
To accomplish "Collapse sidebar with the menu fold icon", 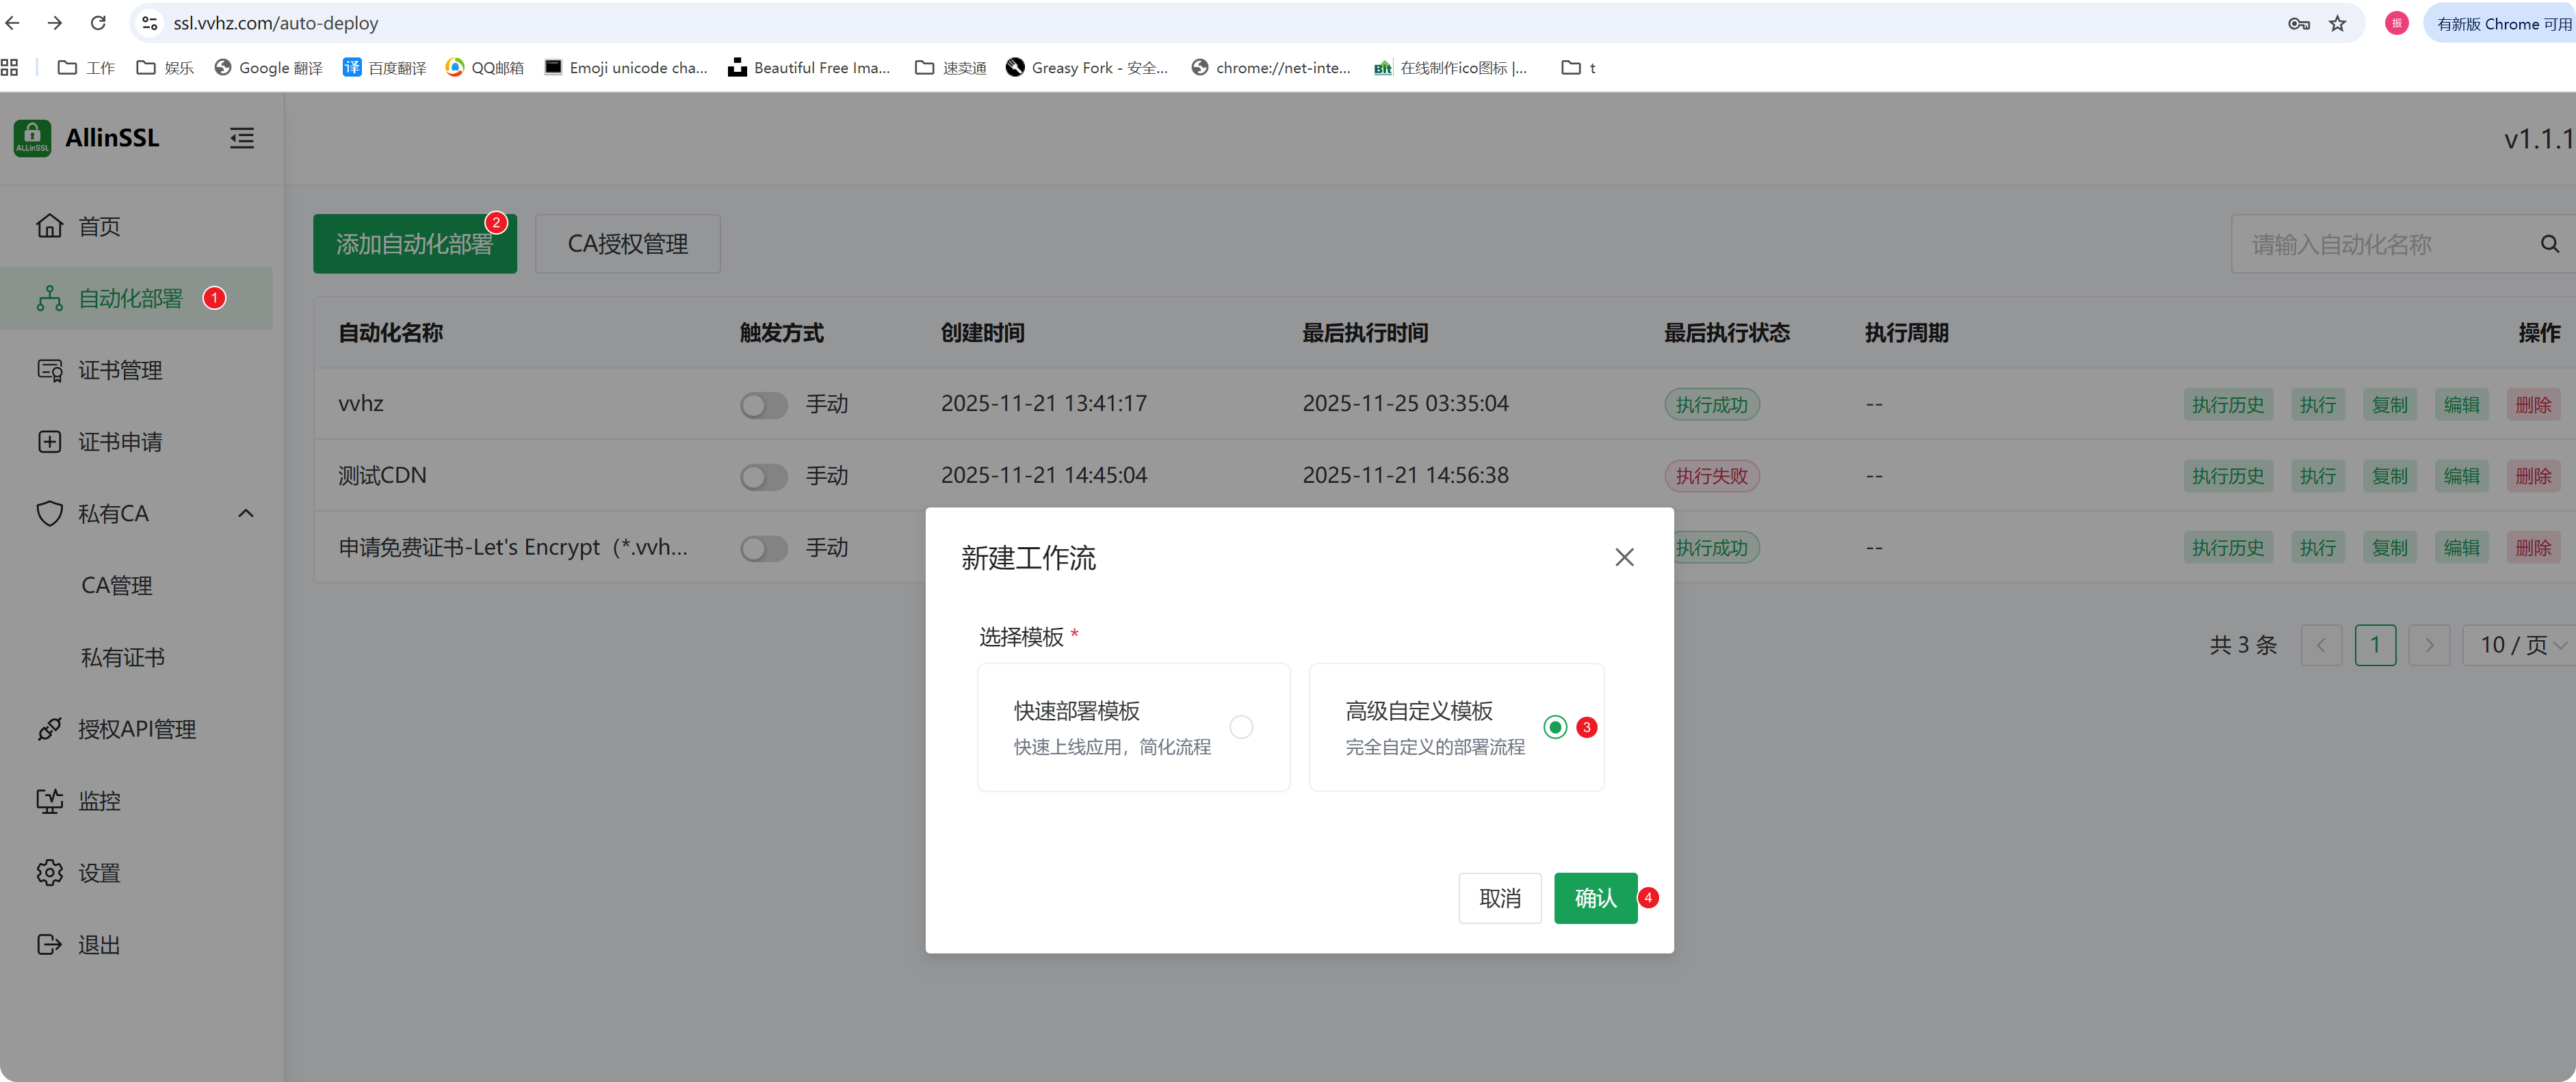I will 242,138.
